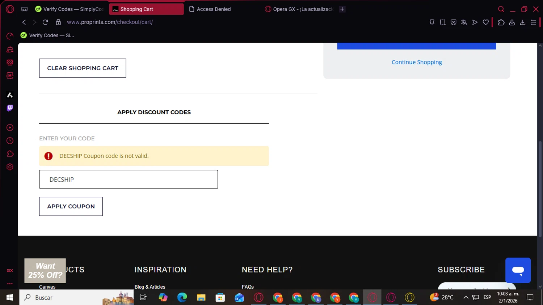Open Microsoft Store from the taskbar
The width and height of the screenshot is (543, 305).
coord(220,297)
